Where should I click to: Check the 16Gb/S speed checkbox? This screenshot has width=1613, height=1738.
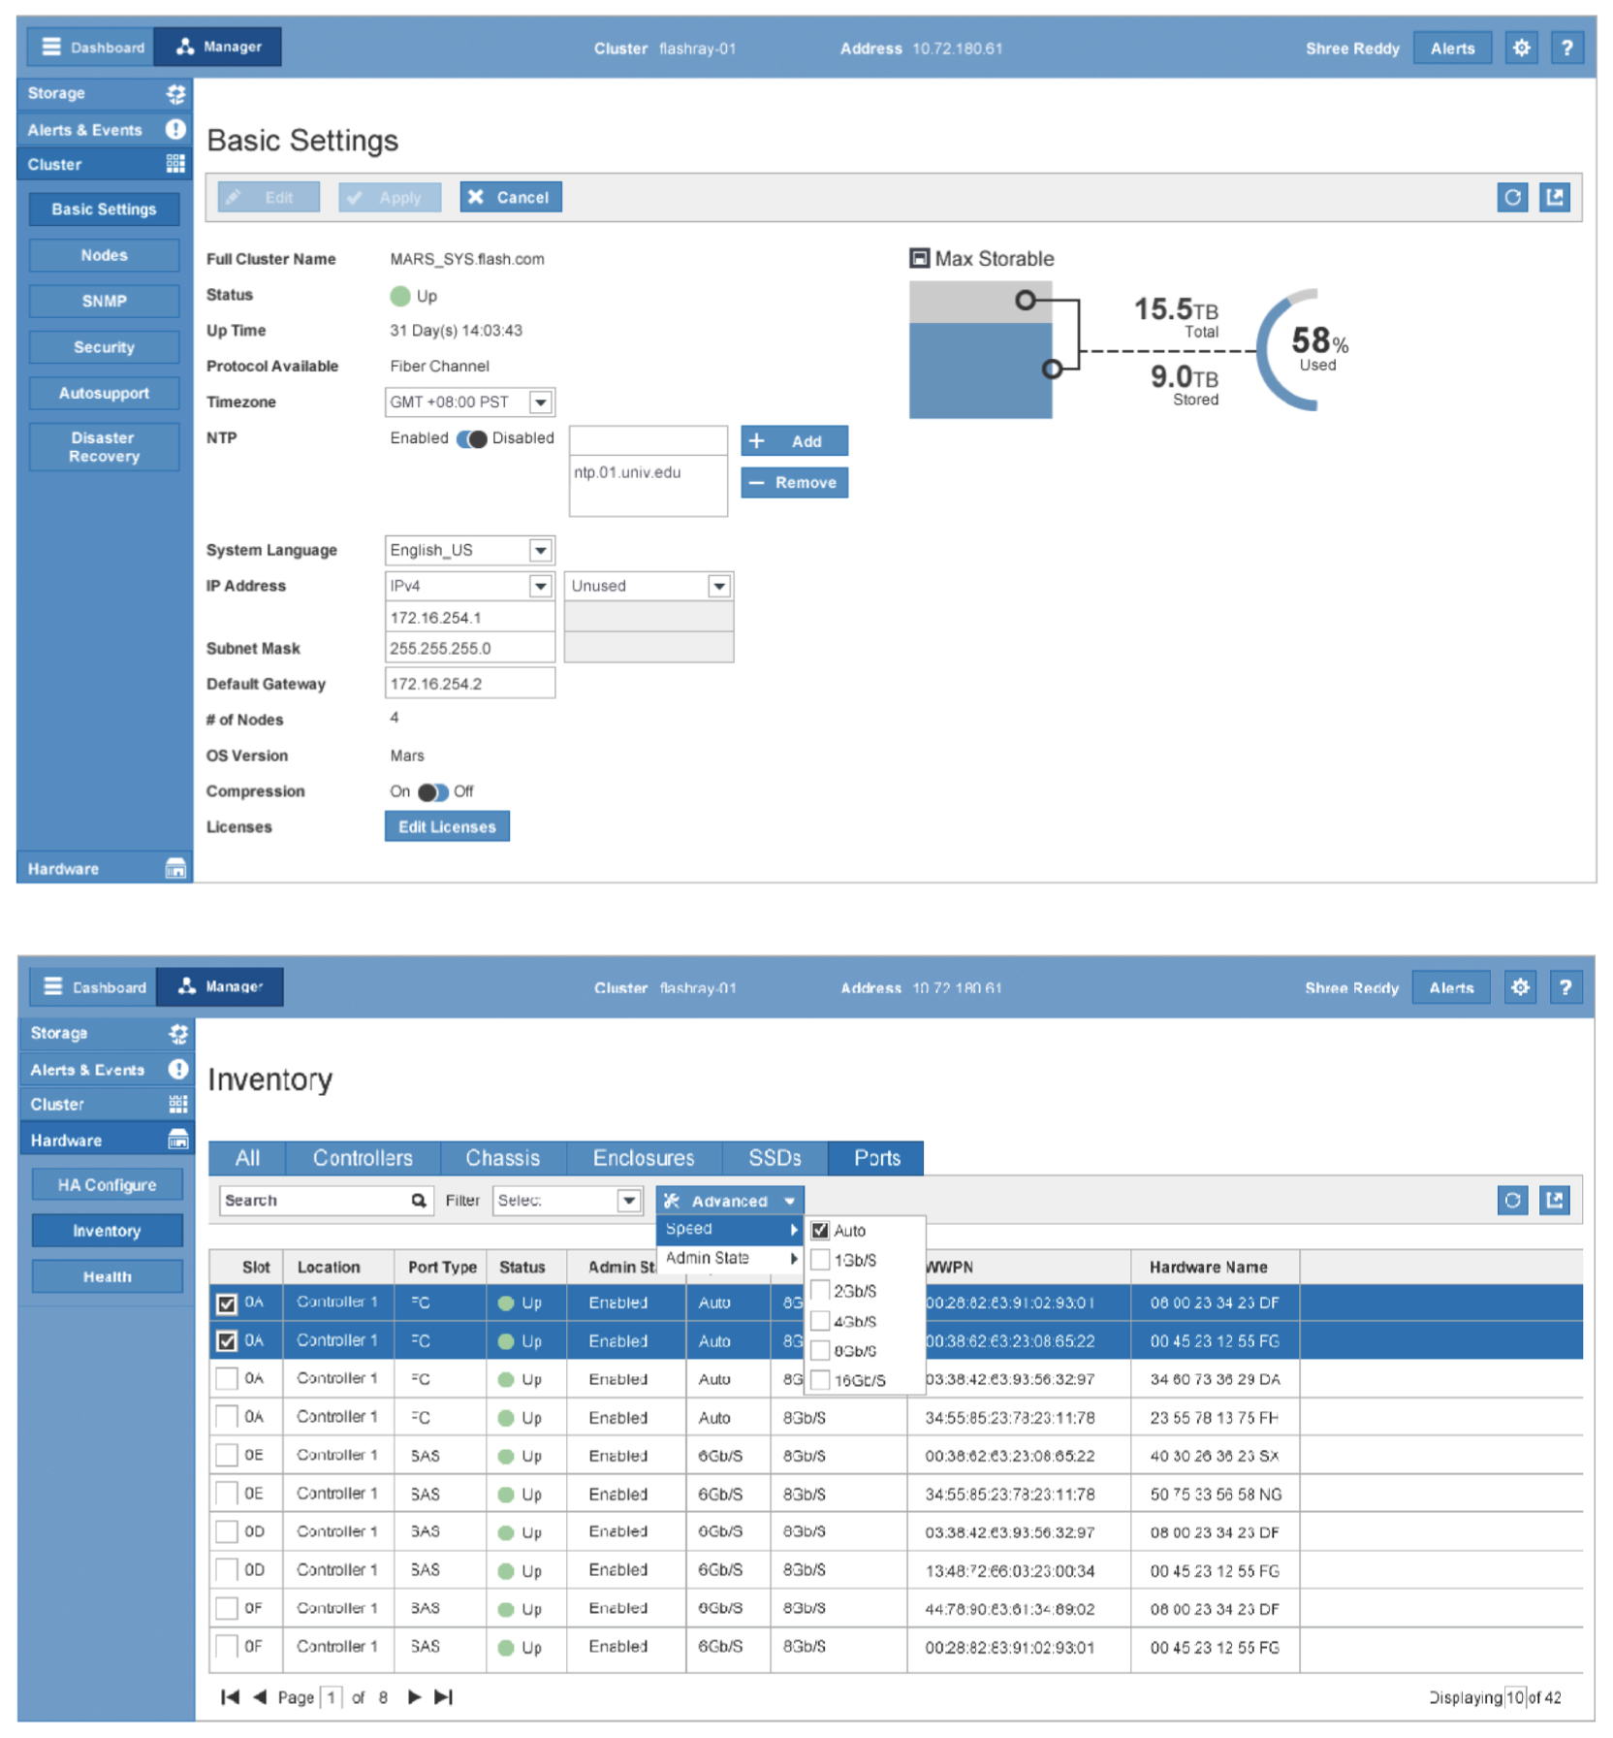820,1380
